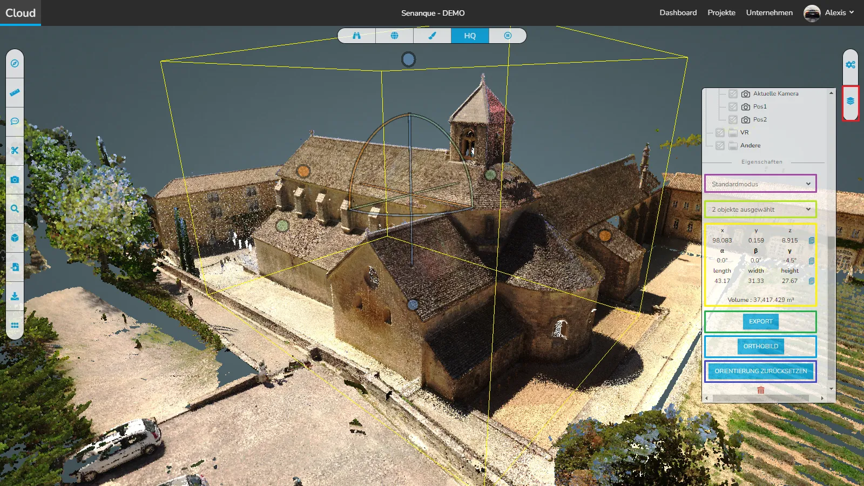Select the paintbrush appearance tool
Viewport: 864px width, 486px height.
[432, 36]
